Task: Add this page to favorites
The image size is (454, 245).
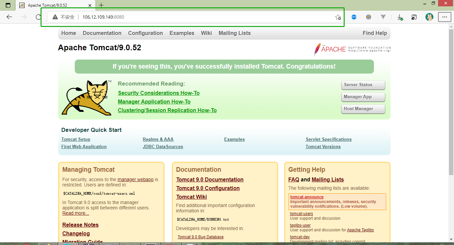Action: pos(338,17)
